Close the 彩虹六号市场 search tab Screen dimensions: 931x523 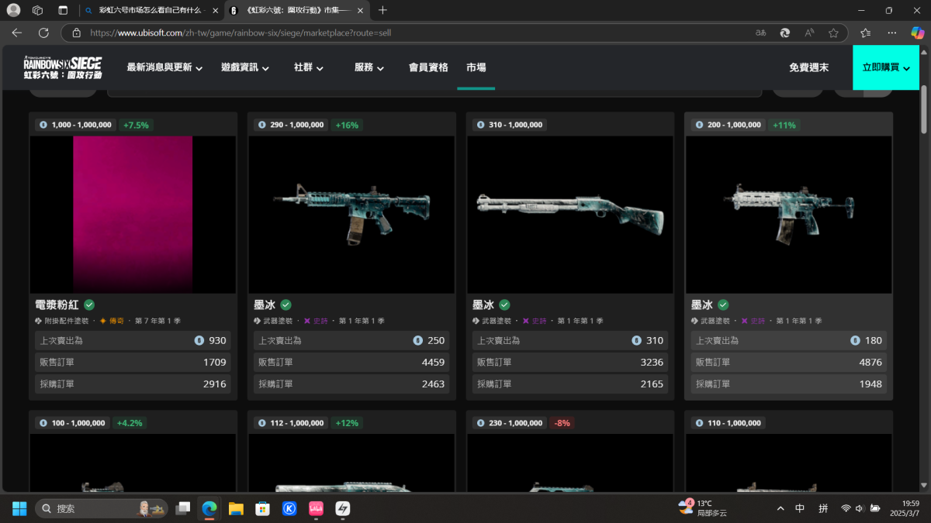point(215,10)
